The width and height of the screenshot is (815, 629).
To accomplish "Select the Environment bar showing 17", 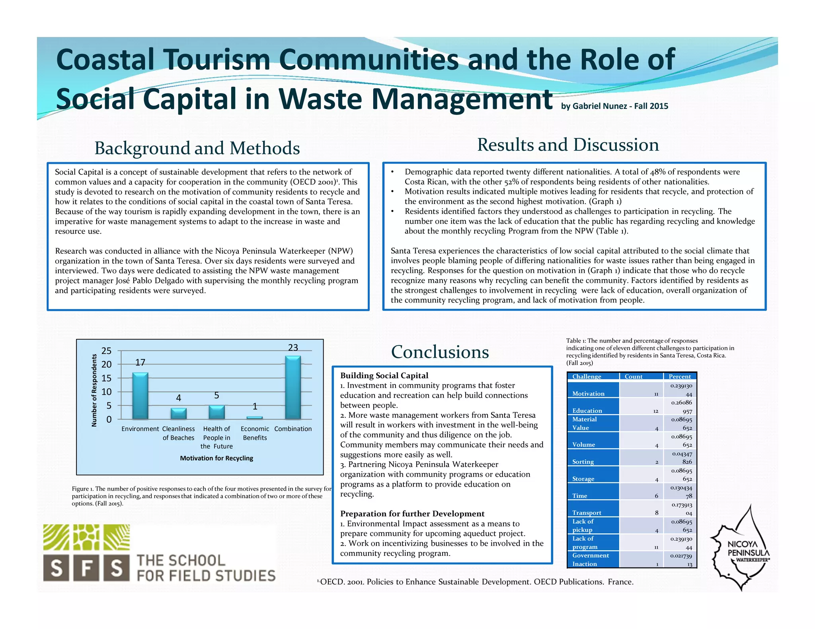I will click(140, 396).
